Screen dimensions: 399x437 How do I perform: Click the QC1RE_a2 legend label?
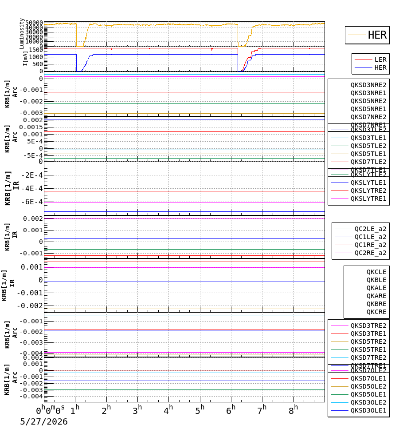[370, 245]
